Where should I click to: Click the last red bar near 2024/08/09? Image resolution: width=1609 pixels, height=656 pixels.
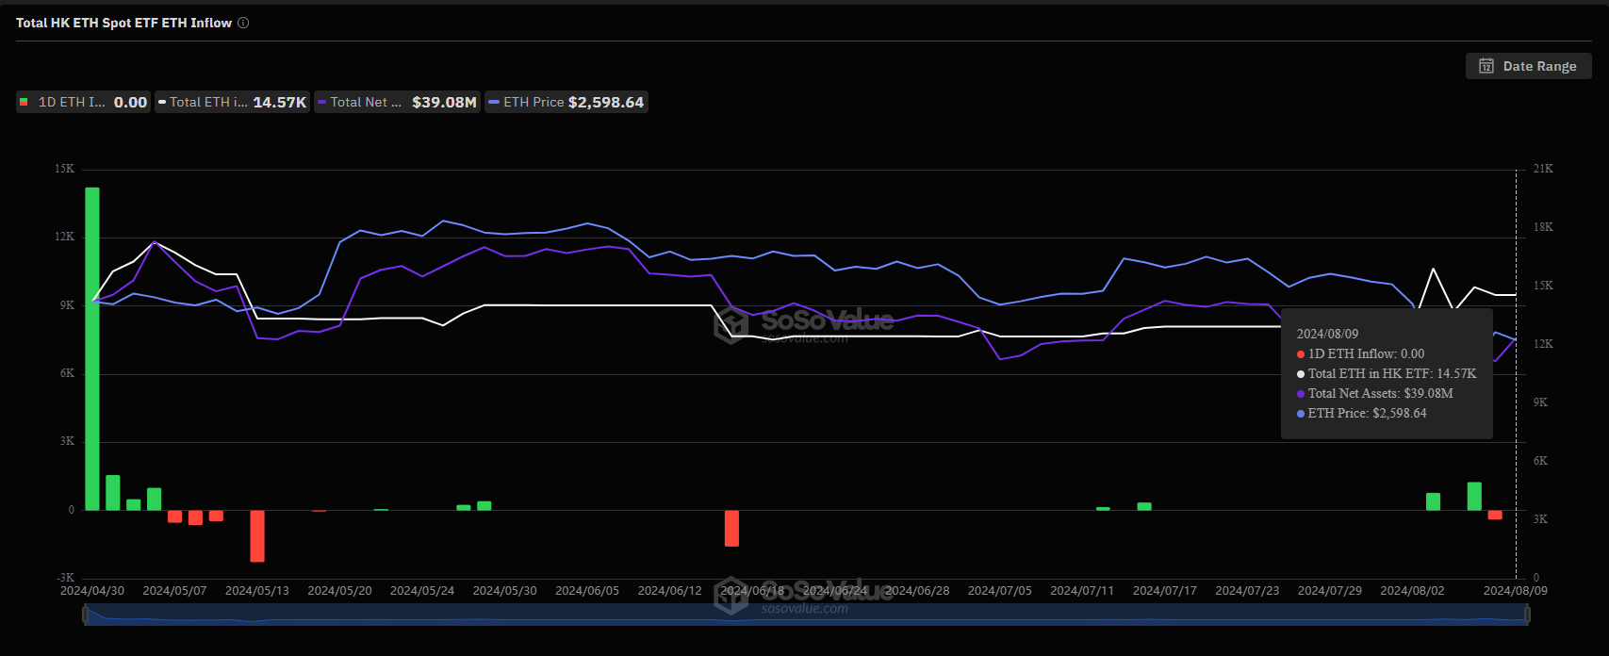1495,515
